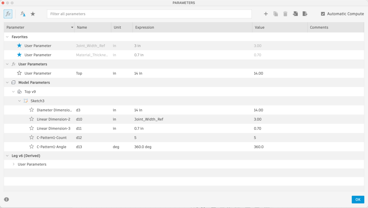Filter to show only user created parameters
The width and height of the screenshot is (368, 208).
(22, 14)
